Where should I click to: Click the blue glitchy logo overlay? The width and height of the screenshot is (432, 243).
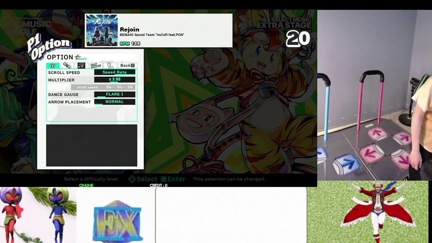tap(117, 221)
